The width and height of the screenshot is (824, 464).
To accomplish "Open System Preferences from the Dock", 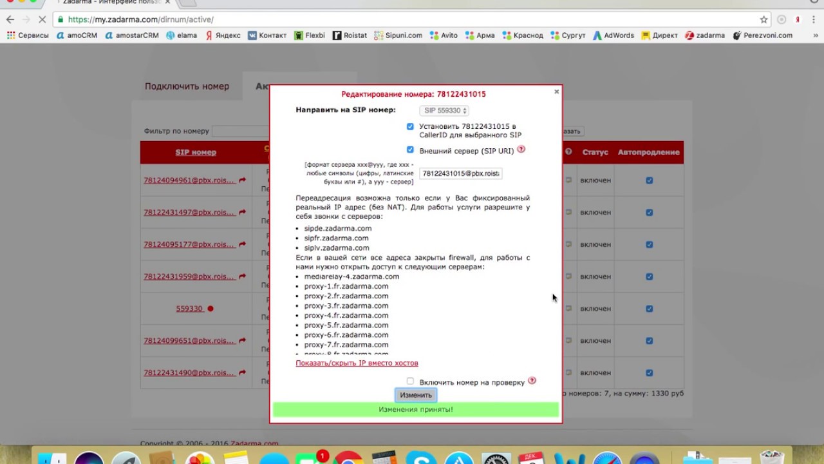I will tap(496, 459).
